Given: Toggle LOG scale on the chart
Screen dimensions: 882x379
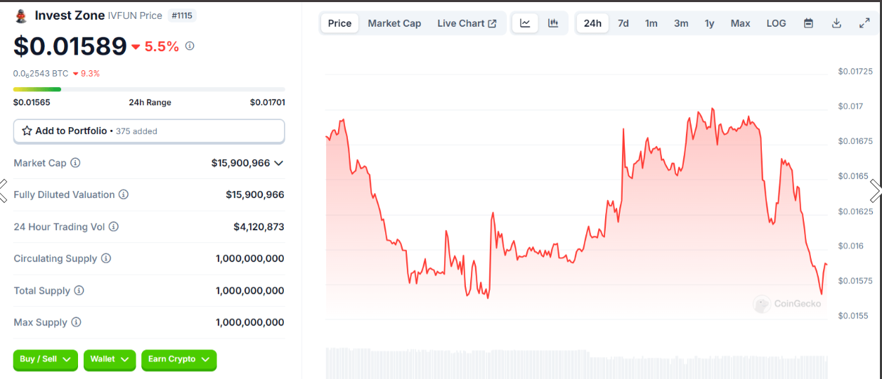Looking at the screenshot, I should [776, 23].
